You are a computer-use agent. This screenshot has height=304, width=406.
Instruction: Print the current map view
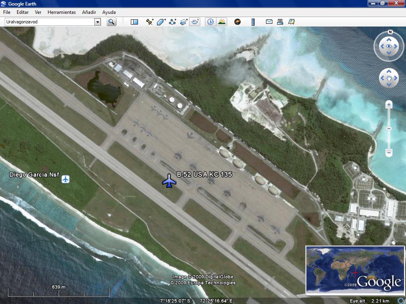point(280,22)
